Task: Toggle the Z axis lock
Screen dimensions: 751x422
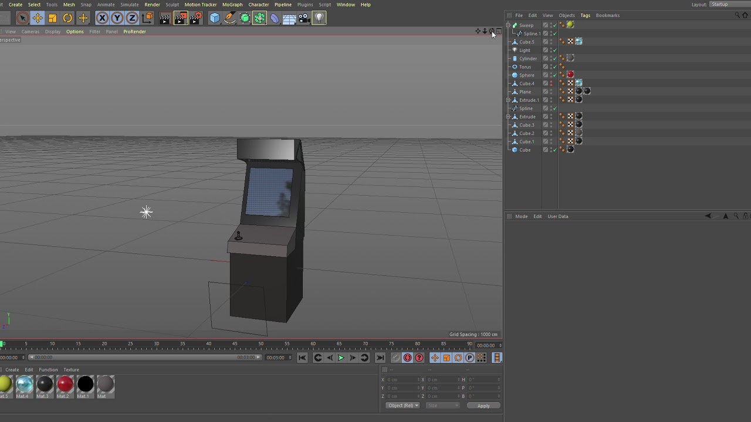Action: (x=133, y=18)
